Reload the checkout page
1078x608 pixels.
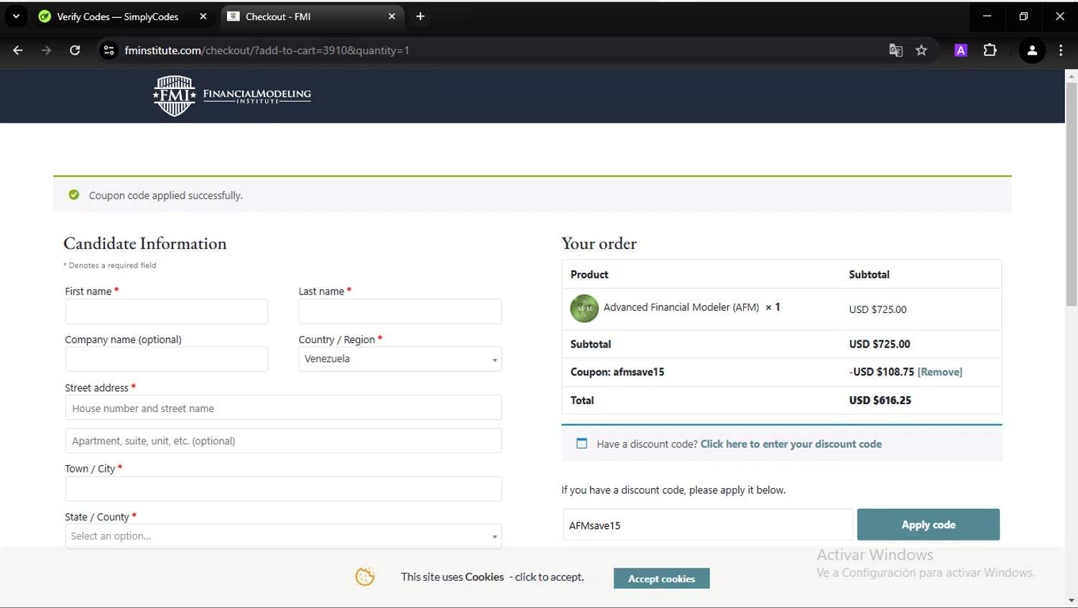pyautogui.click(x=75, y=50)
